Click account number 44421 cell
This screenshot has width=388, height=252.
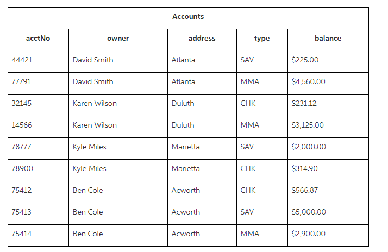pyautogui.click(x=22, y=60)
